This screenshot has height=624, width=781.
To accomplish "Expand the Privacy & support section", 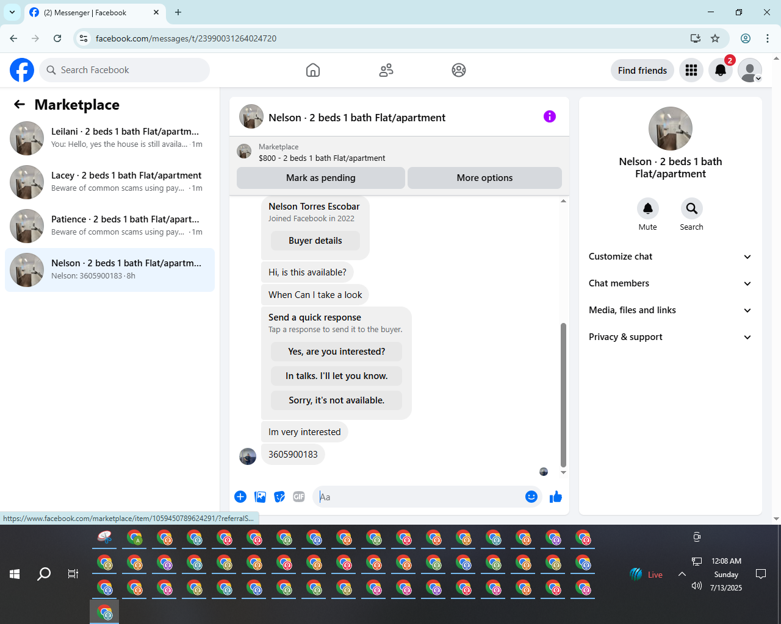I will click(671, 337).
